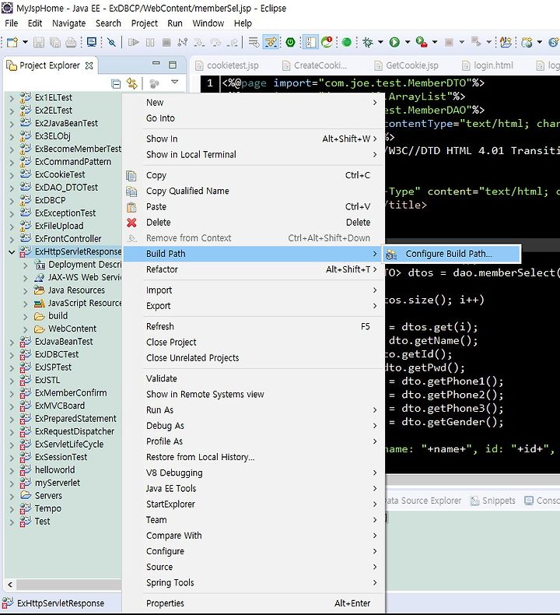The width and height of the screenshot is (560, 615).
Task: Choose Delete in context menu
Action: [x=254, y=223]
